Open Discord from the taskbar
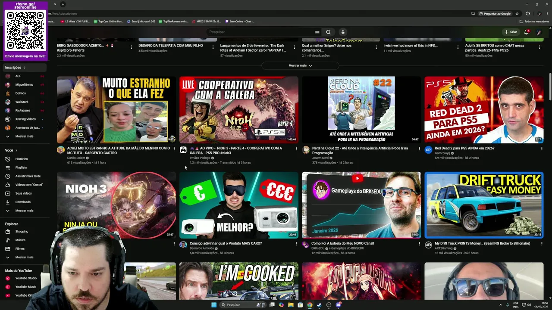The height and width of the screenshot is (310, 552). point(339,305)
